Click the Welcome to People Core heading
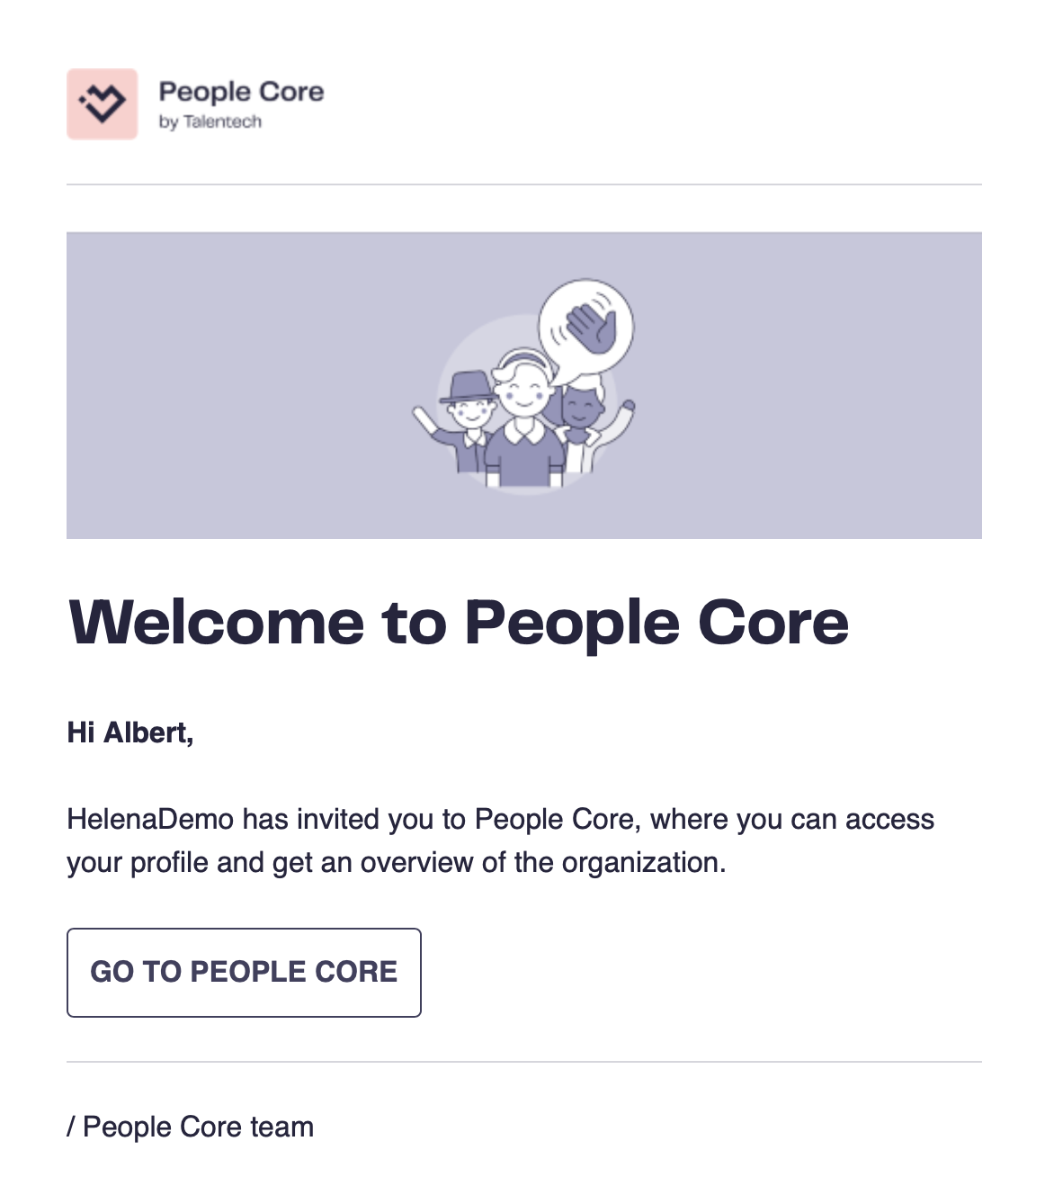 [x=459, y=623]
